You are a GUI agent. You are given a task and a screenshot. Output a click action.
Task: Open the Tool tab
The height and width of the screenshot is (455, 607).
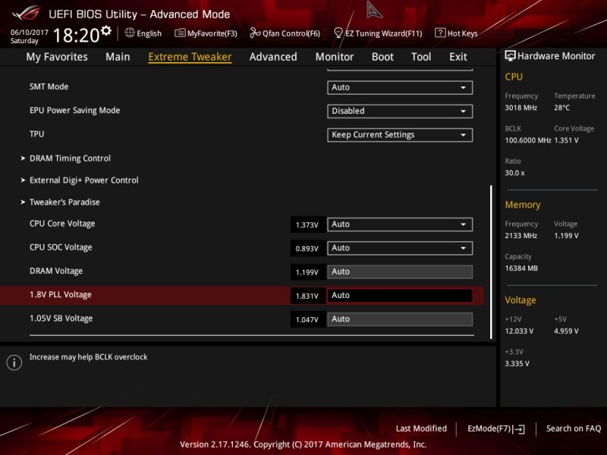(421, 57)
